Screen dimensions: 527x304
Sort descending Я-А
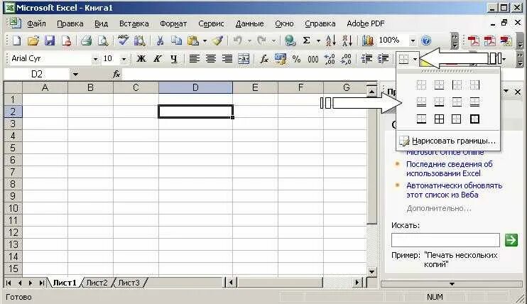tap(347, 40)
